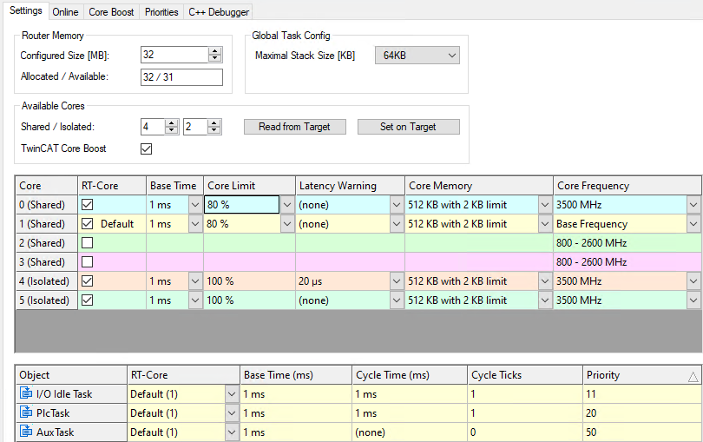Click the I/O Idle Task icon
This screenshot has width=703, height=442.
coord(25,394)
